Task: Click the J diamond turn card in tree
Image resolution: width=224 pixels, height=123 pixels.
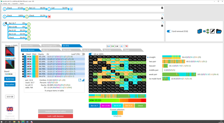Action: point(71,9)
